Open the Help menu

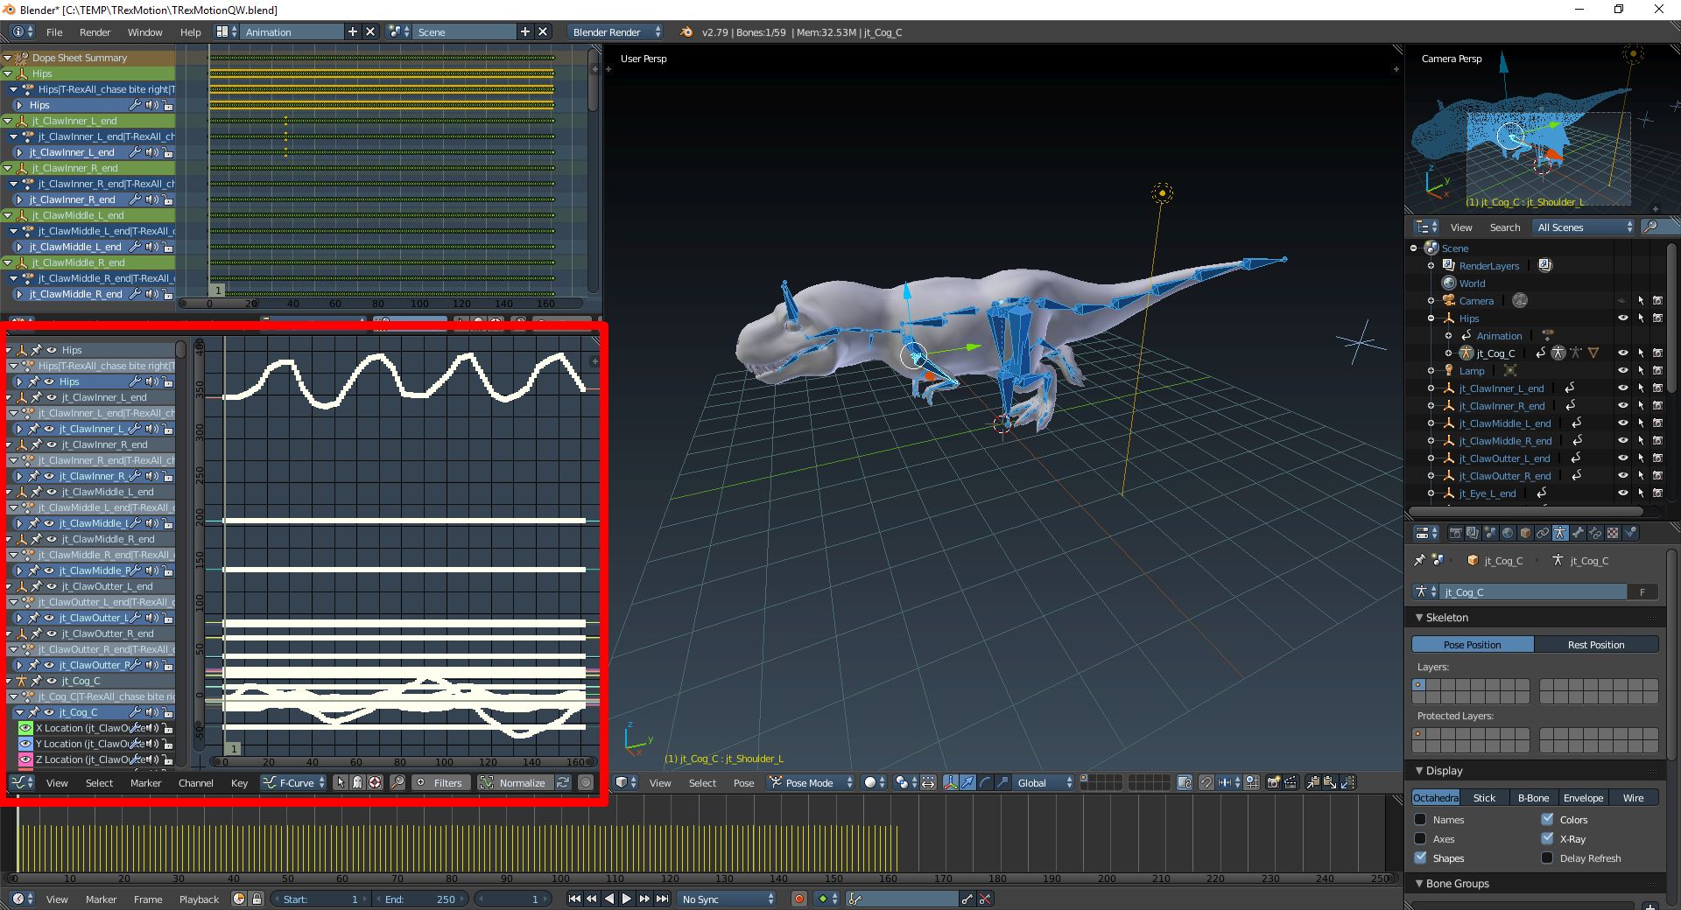[x=190, y=32]
